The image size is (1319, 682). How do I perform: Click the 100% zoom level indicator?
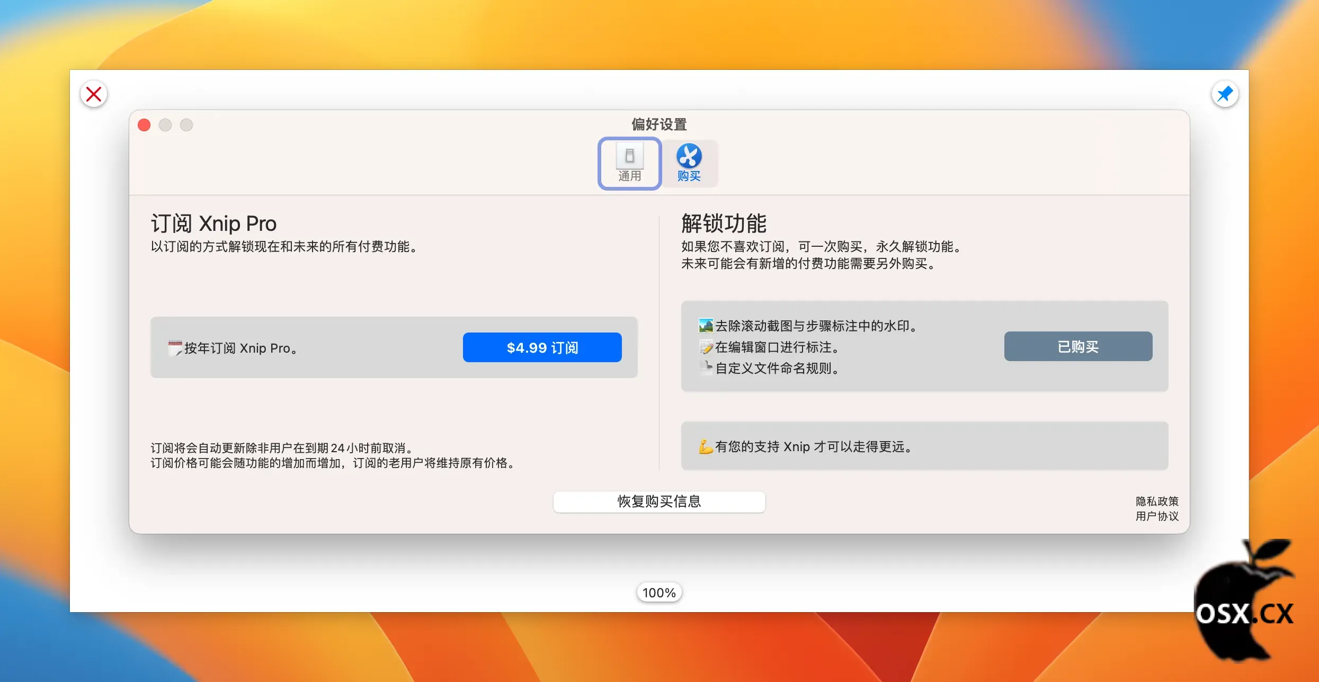659,593
